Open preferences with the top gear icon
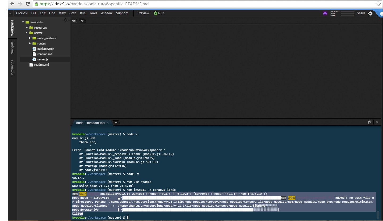 (370, 13)
